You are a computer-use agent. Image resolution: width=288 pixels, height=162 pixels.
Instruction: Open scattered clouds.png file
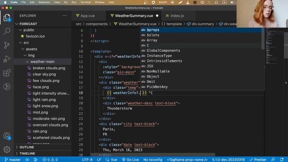(43, 138)
